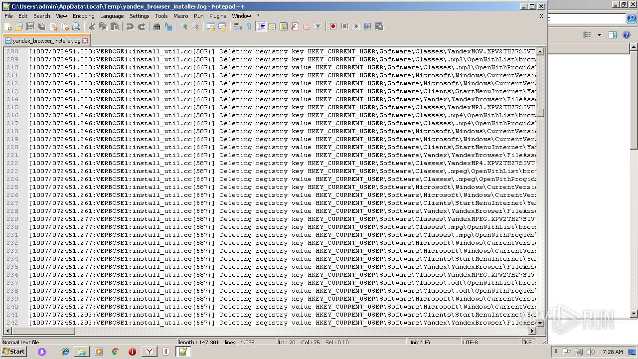This screenshot has width=638, height=359.
Task: Click the Copy toolbar icon
Action: (x=103, y=26)
